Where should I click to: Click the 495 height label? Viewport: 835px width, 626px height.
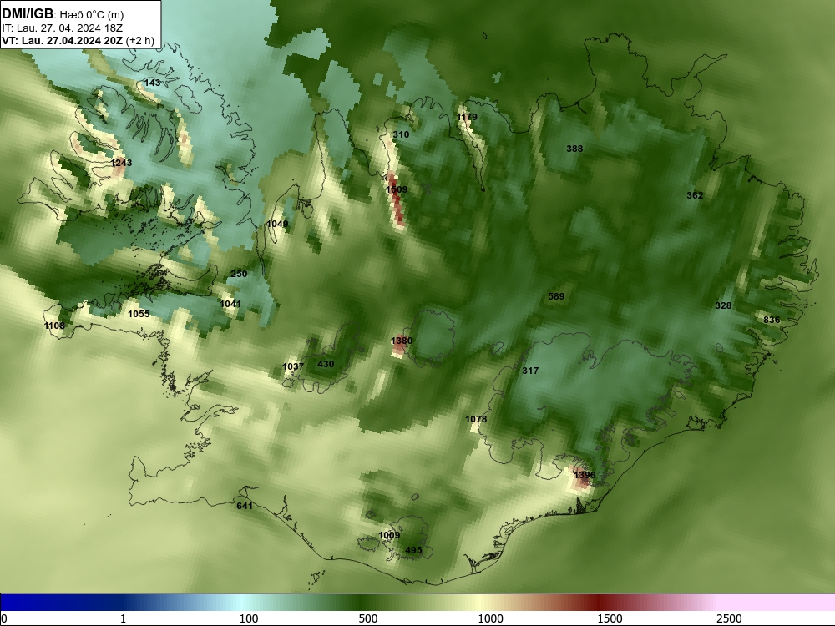413,550
